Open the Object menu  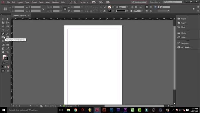coord(34,2)
